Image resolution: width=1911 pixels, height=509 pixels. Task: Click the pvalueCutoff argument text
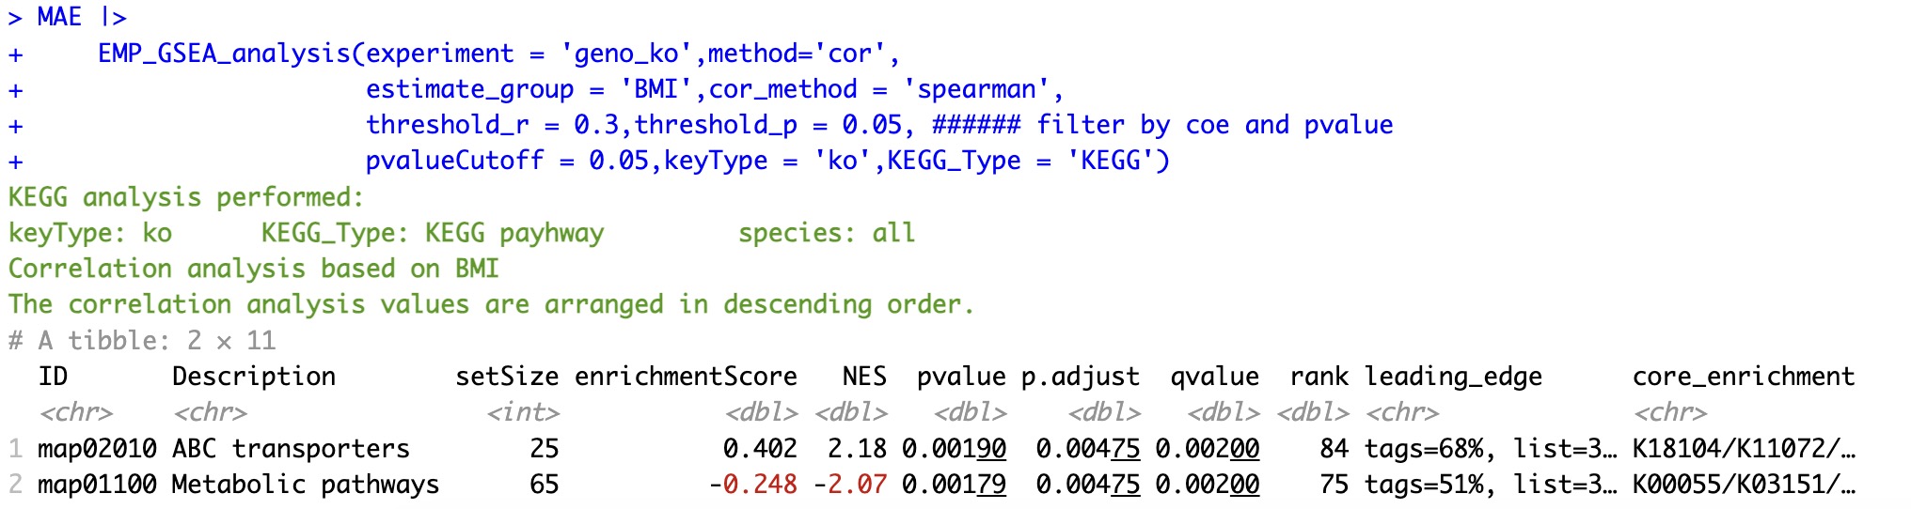(x=454, y=161)
